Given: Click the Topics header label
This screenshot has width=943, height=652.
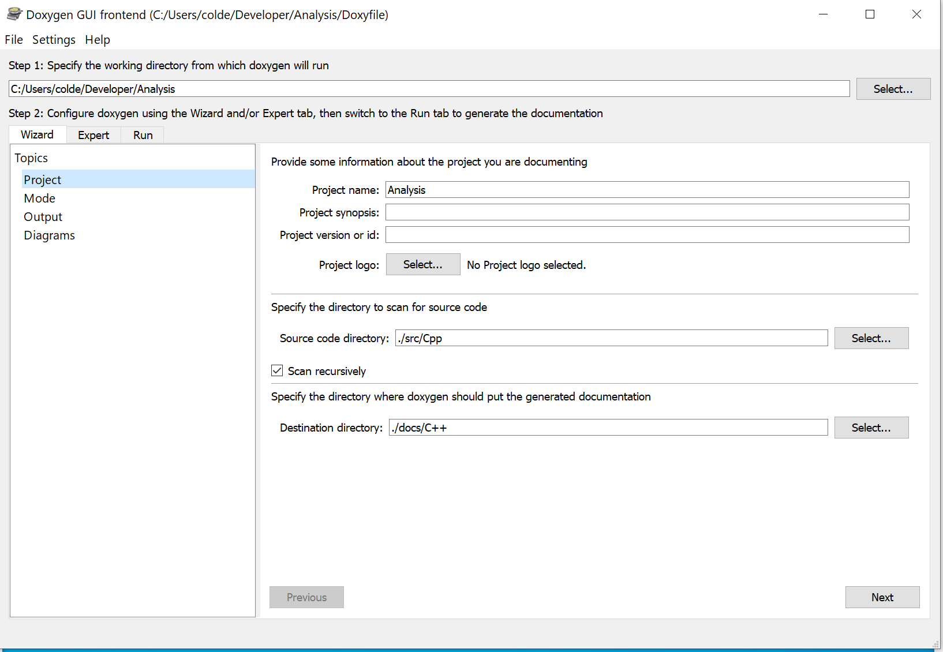Looking at the screenshot, I should pyautogui.click(x=31, y=158).
